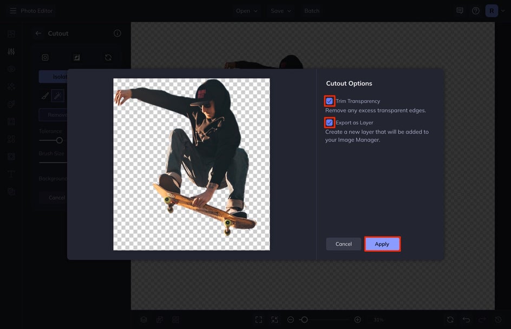Click the Brush Size slider track
The image size is (511, 329).
click(53, 163)
